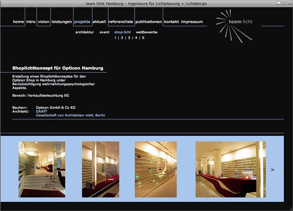Open 'publikationen' page
This screenshot has width=293, height=211.
(x=149, y=22)
